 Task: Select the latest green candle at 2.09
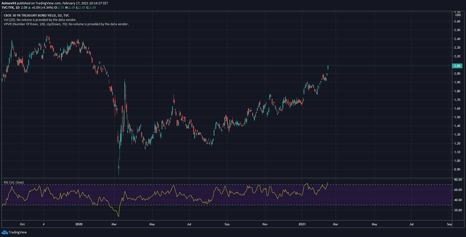coord(328,67)
